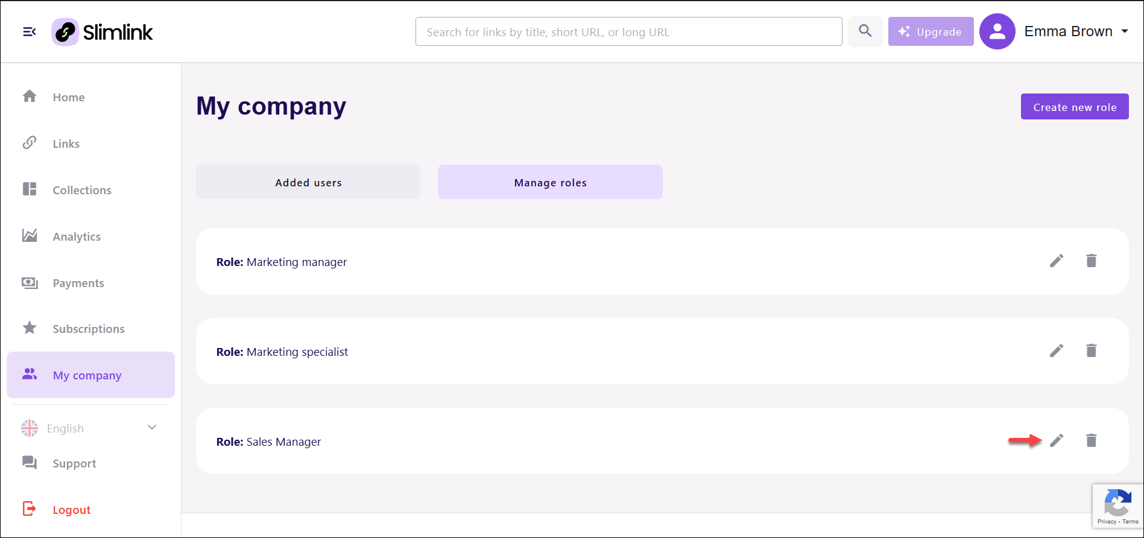Click the red Logout door icon
The width and height of the screenshot is (1144, 538).
[x=30, y=508]
